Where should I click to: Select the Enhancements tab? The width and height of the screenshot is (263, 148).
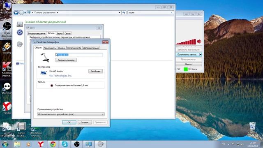(x=74, y=48)
